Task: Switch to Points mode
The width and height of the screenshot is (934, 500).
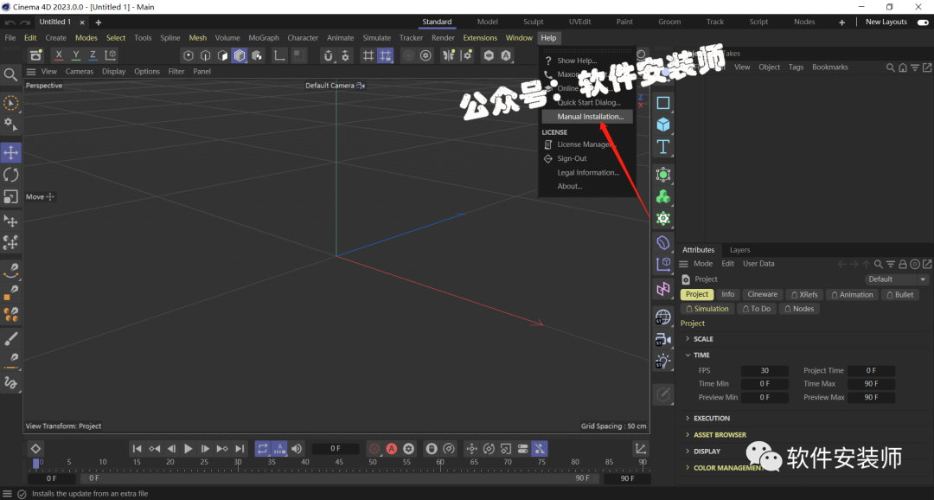Action: click(189, 55)
